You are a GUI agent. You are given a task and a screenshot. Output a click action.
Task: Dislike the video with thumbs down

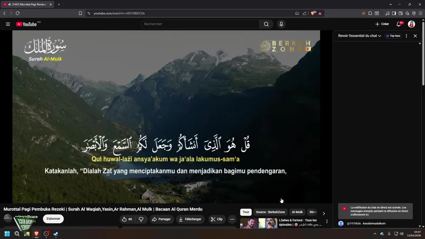(141, 219)
